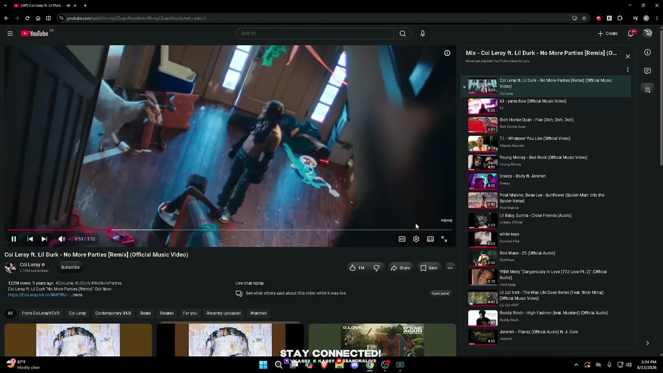Open the browser extensions puzzle icon
663x373 pixels.
tap(620, 18)
